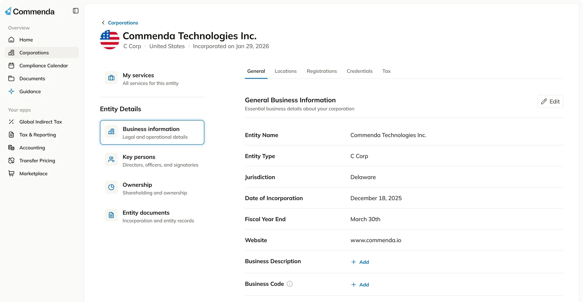Open Guidance sparkle icon
This screenshot has width=583, height=302.
point(11,91)
